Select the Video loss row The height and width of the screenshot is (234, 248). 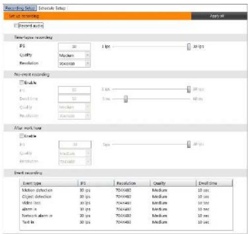[x=126, y=203]
